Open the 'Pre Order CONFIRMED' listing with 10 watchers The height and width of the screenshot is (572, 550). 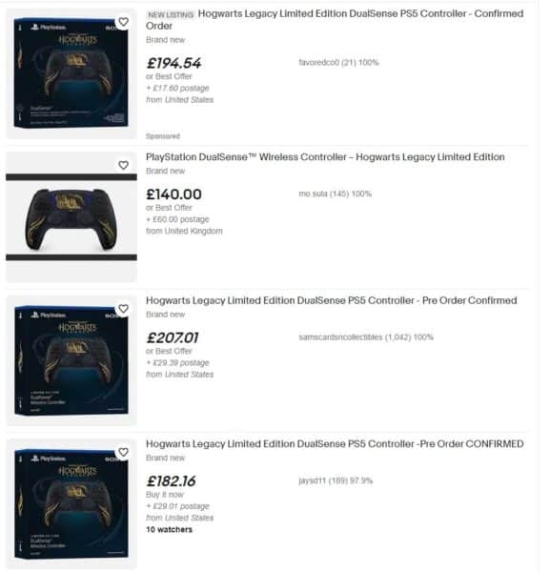(x=335, y=444)
